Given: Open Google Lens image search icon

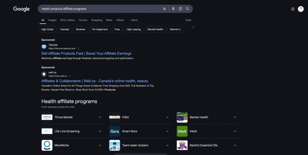Looking at the screenshot, I should 180,9.
